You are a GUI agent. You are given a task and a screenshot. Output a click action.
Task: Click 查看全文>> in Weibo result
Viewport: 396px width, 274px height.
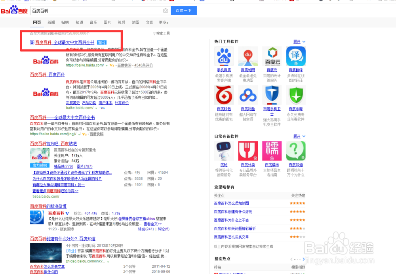152,224
